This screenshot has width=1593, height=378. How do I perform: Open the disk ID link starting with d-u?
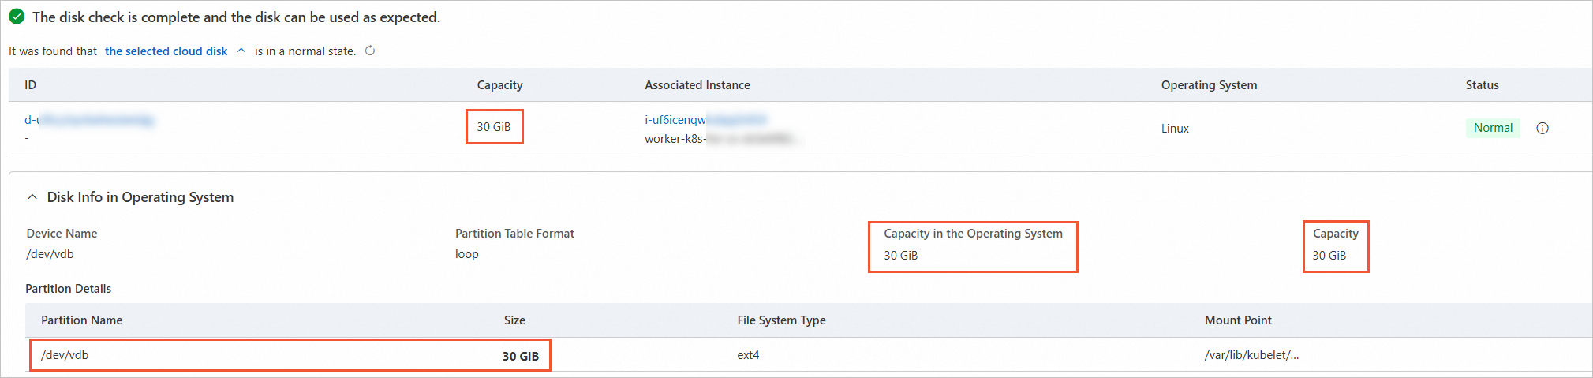click(88, 120)
